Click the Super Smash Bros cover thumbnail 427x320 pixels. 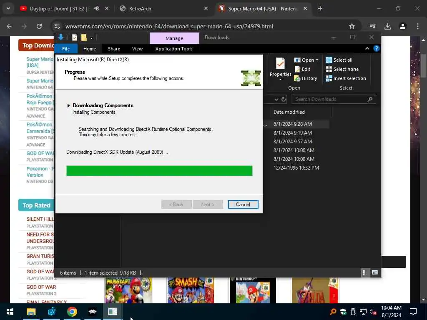(x=191, y=290)
